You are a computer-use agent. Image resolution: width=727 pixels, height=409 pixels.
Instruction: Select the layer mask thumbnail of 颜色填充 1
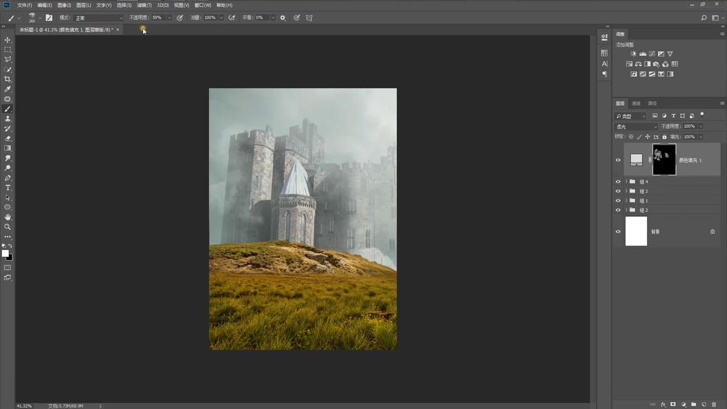pos(664,160)
